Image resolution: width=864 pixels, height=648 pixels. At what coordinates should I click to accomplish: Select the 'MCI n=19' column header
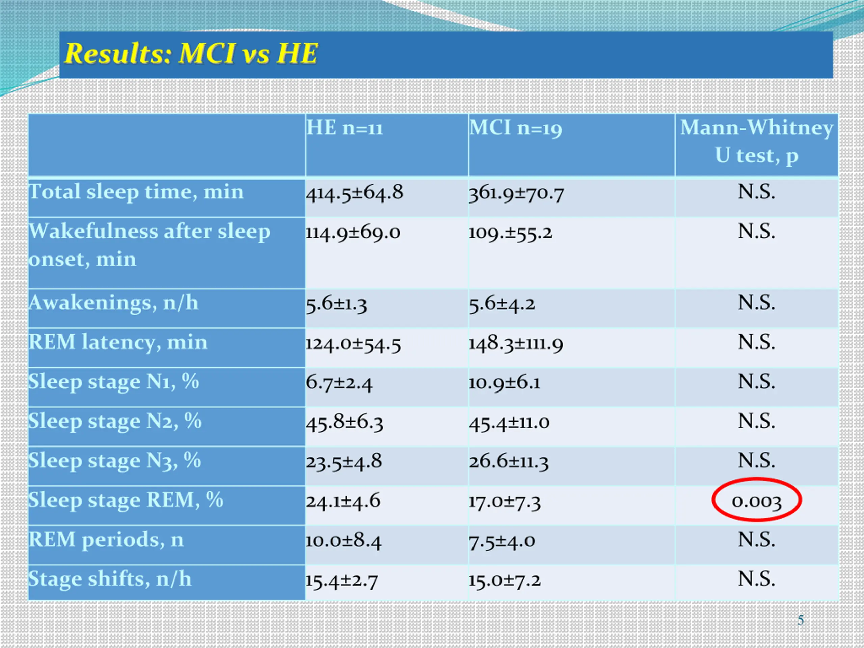pos(516,128)
